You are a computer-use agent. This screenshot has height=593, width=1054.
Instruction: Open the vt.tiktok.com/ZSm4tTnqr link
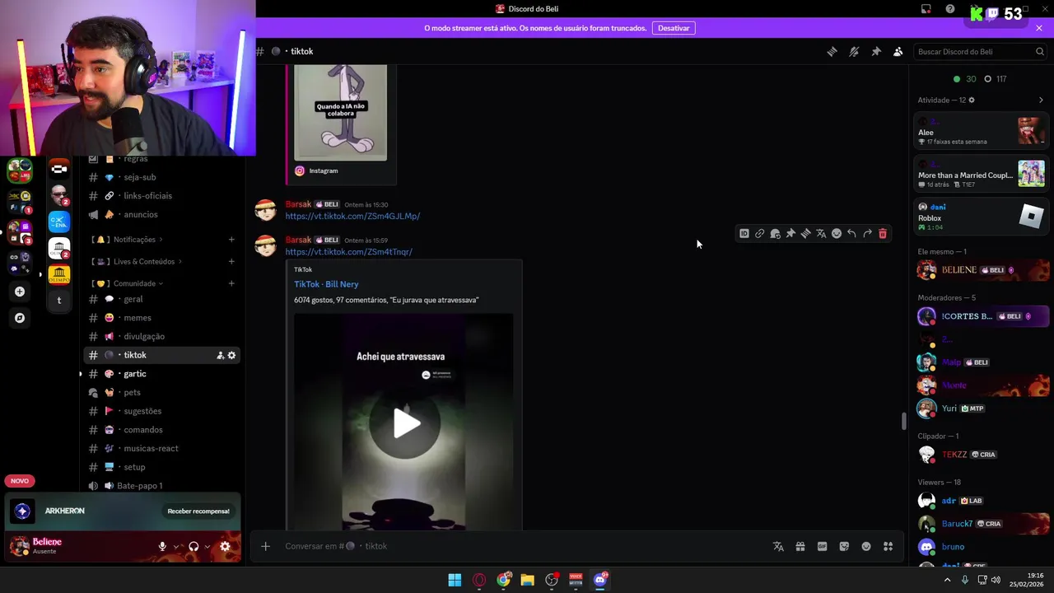[348, 252]
